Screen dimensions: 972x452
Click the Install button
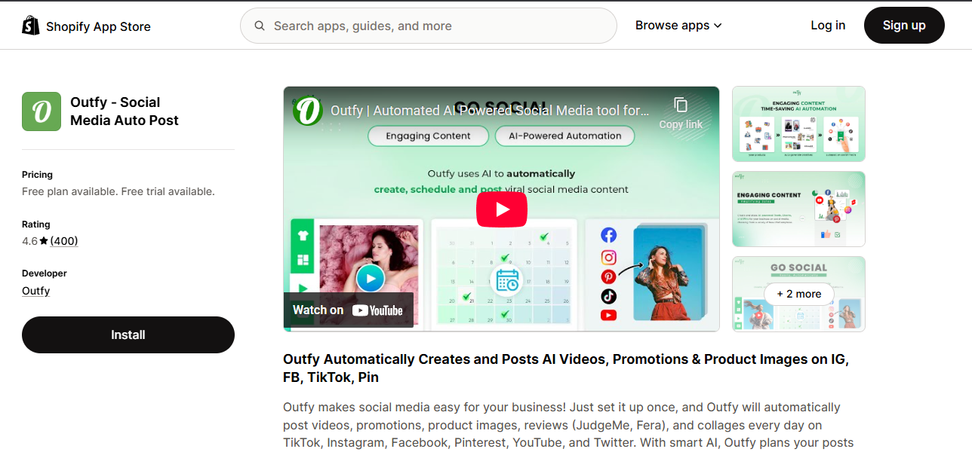tap(128, 334)
